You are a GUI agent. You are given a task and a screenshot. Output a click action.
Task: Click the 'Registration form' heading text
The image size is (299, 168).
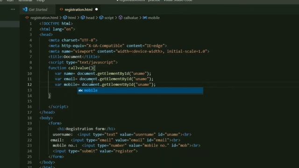click(85, 129)
